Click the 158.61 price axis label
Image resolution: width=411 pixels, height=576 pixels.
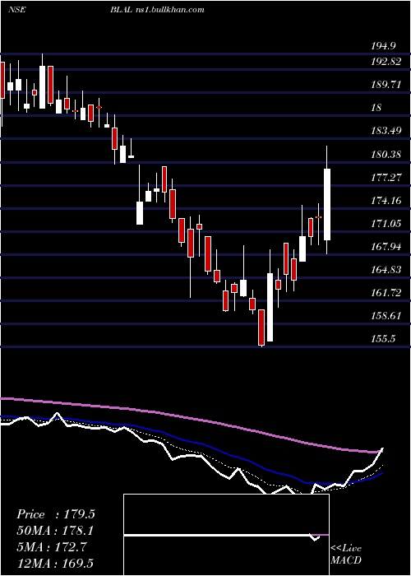coord(386,316)
